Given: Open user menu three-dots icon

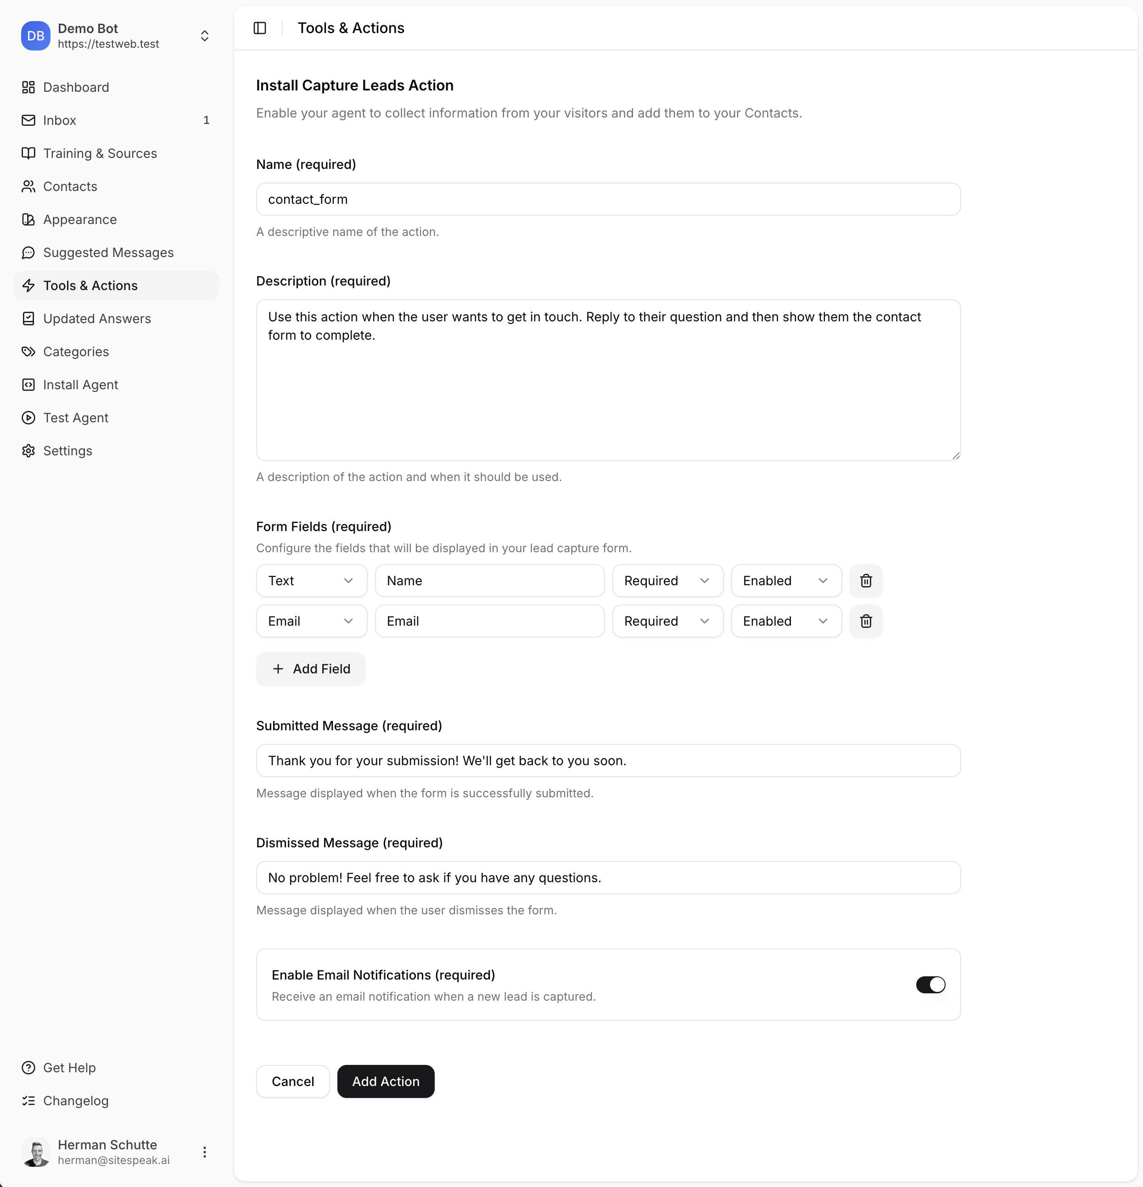Looking at the screenshot, I should 205,1152.
